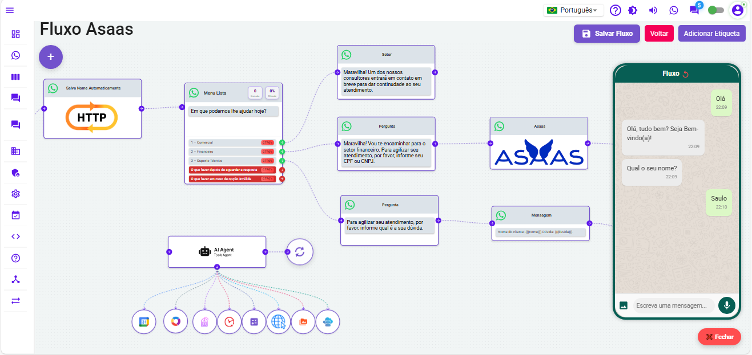Select the '2 - Financeiro' menu option
The width and height of the screenshot is (752, 355).
(232, 152)
